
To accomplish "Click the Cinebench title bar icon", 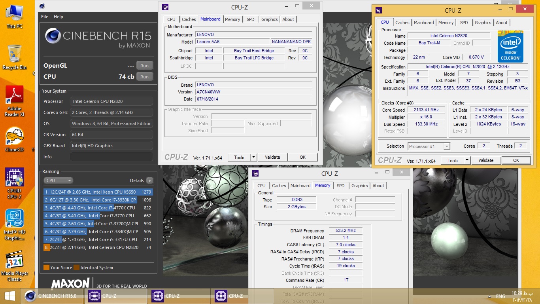I will coord(42,6).
